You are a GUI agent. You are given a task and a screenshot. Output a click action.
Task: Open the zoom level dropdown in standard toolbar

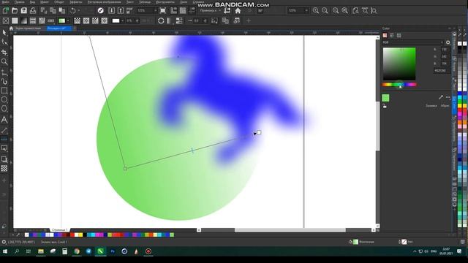155,11
